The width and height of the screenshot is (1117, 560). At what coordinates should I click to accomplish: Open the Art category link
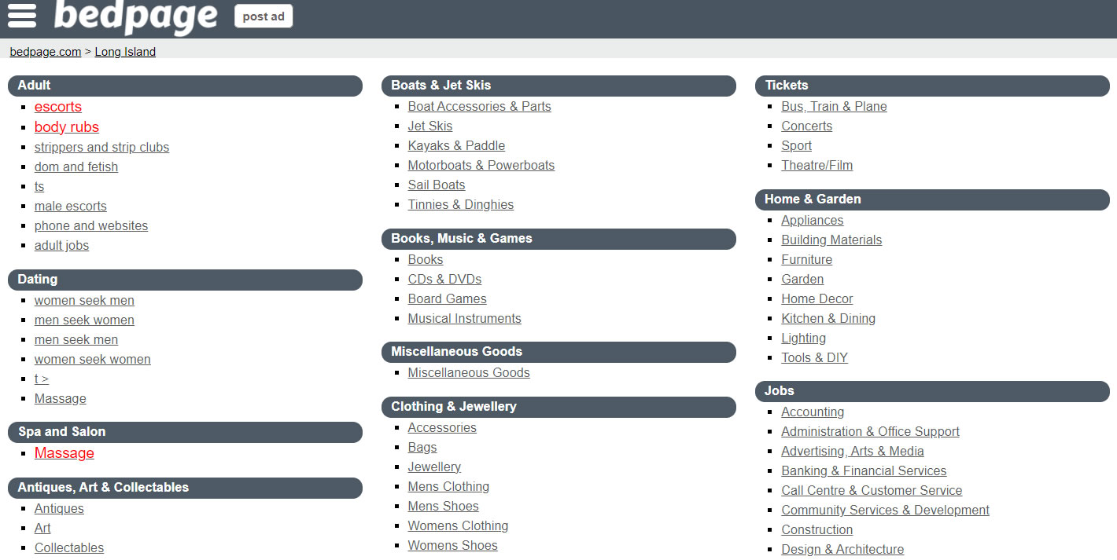(x=42, y=528)
